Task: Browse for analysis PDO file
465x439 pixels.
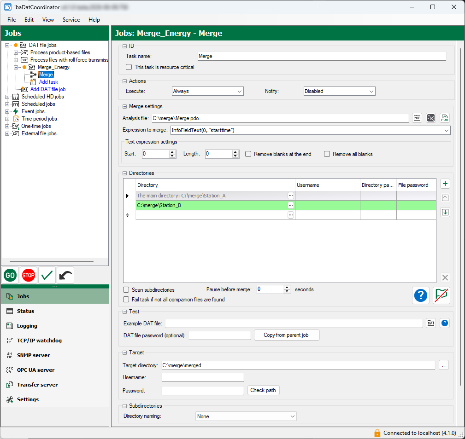Action: [417, 118]
